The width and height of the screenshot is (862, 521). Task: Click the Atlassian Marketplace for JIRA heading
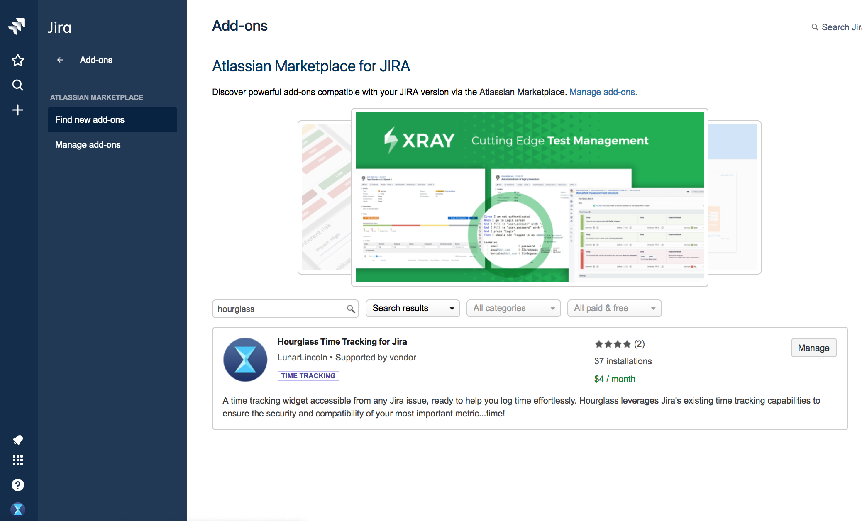[x=311, y=66]
